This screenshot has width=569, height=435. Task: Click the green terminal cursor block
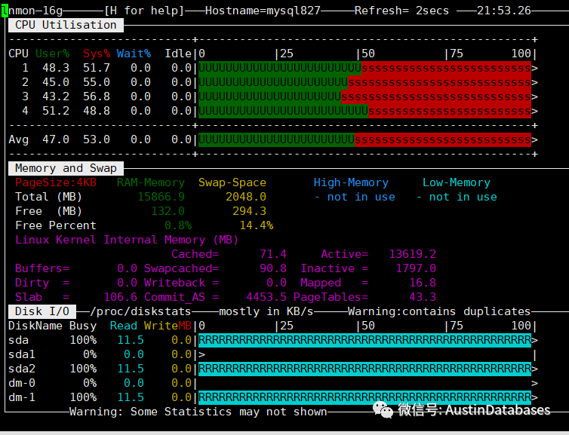pos(5,11)
